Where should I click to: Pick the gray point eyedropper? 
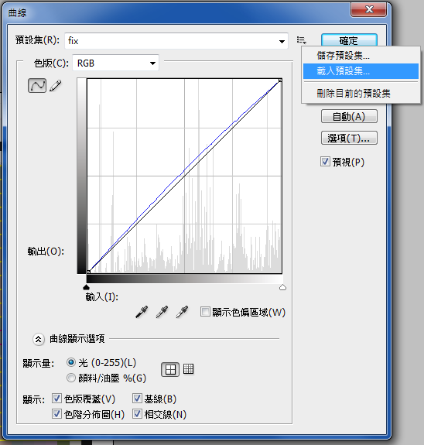(162, 312)
